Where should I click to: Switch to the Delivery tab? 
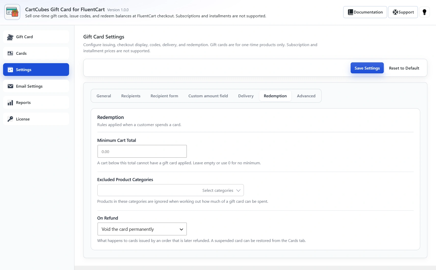point(246,96)
